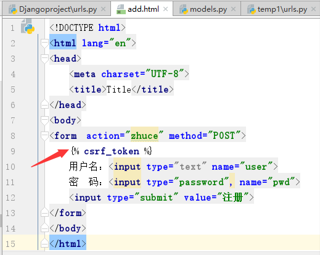Click the highlighted zhuce action value
This screenshot has width=320, height=255.
coord(144,136)
